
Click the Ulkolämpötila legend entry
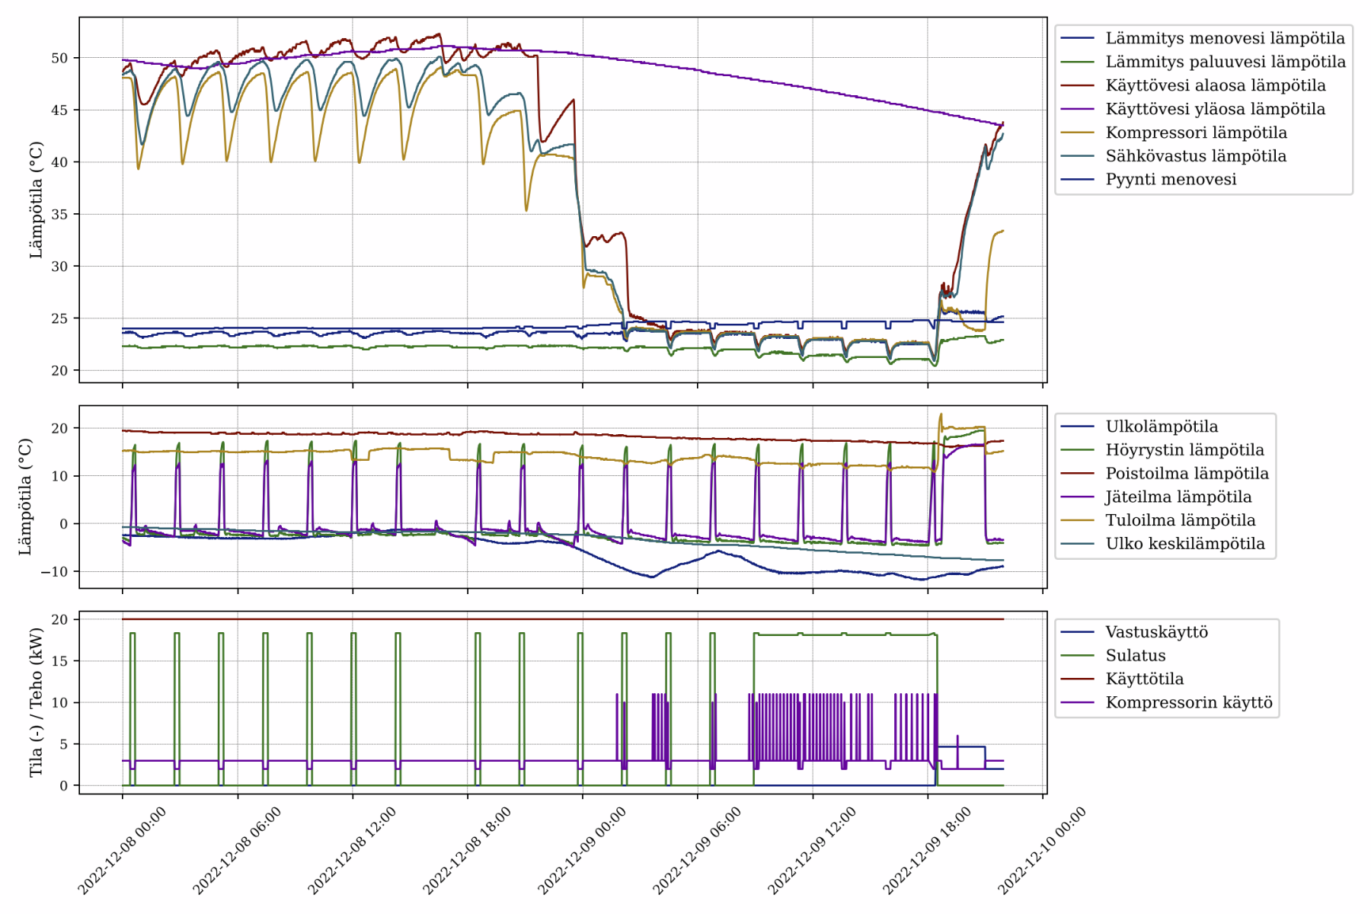point(1162,427)
